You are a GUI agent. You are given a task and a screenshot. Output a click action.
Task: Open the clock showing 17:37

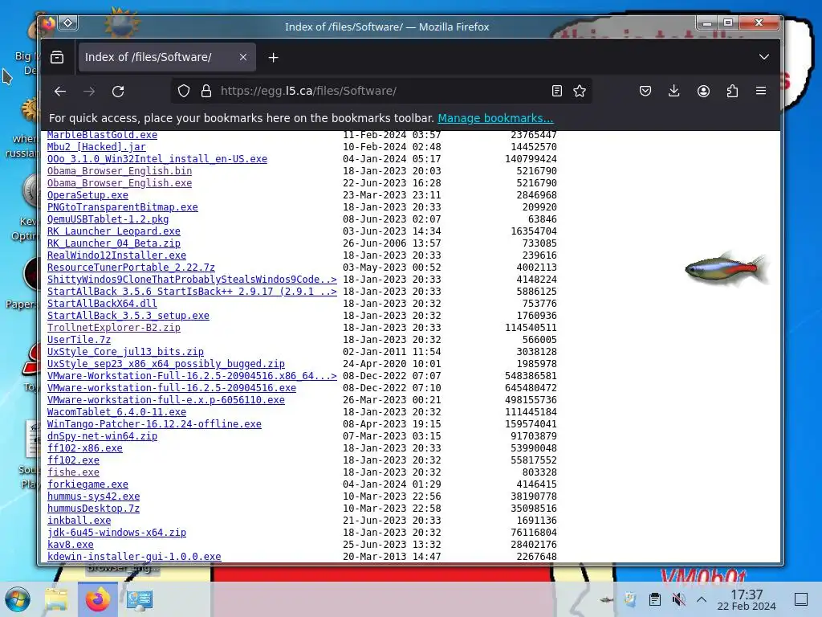747,599
